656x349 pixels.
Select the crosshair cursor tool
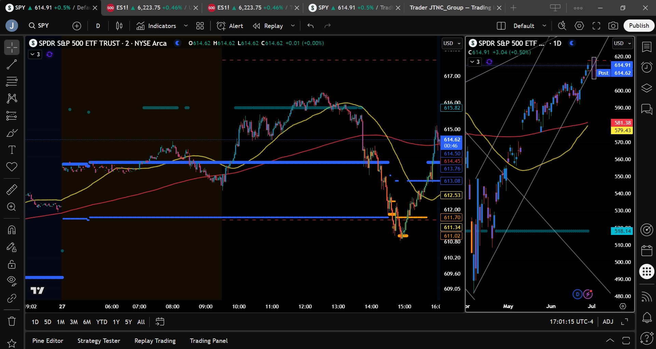(x=12, y=47)
